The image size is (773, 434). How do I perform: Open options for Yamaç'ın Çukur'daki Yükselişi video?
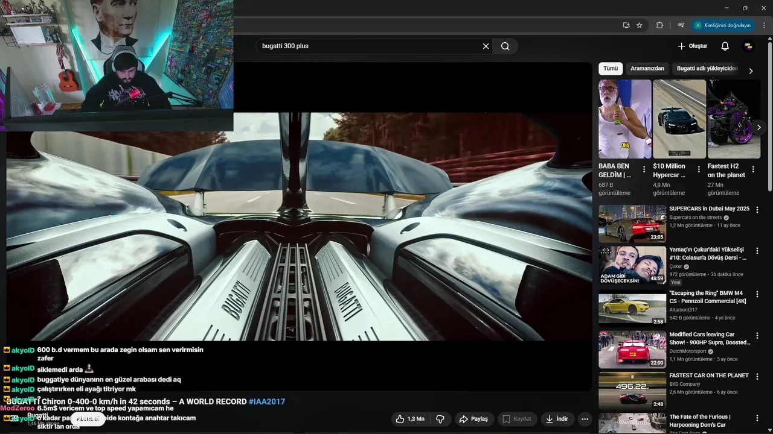[x=757, y=251]
